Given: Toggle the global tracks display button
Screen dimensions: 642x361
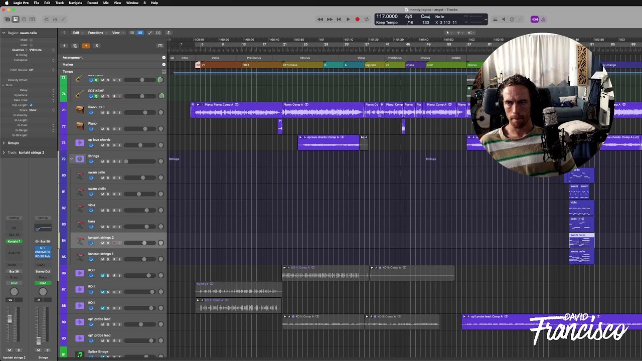Looking at the screenshot, I should (160, 46).
